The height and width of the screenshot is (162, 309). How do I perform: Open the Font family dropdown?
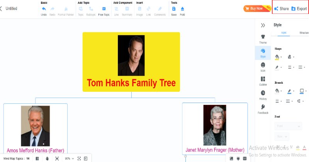point(288,126)
